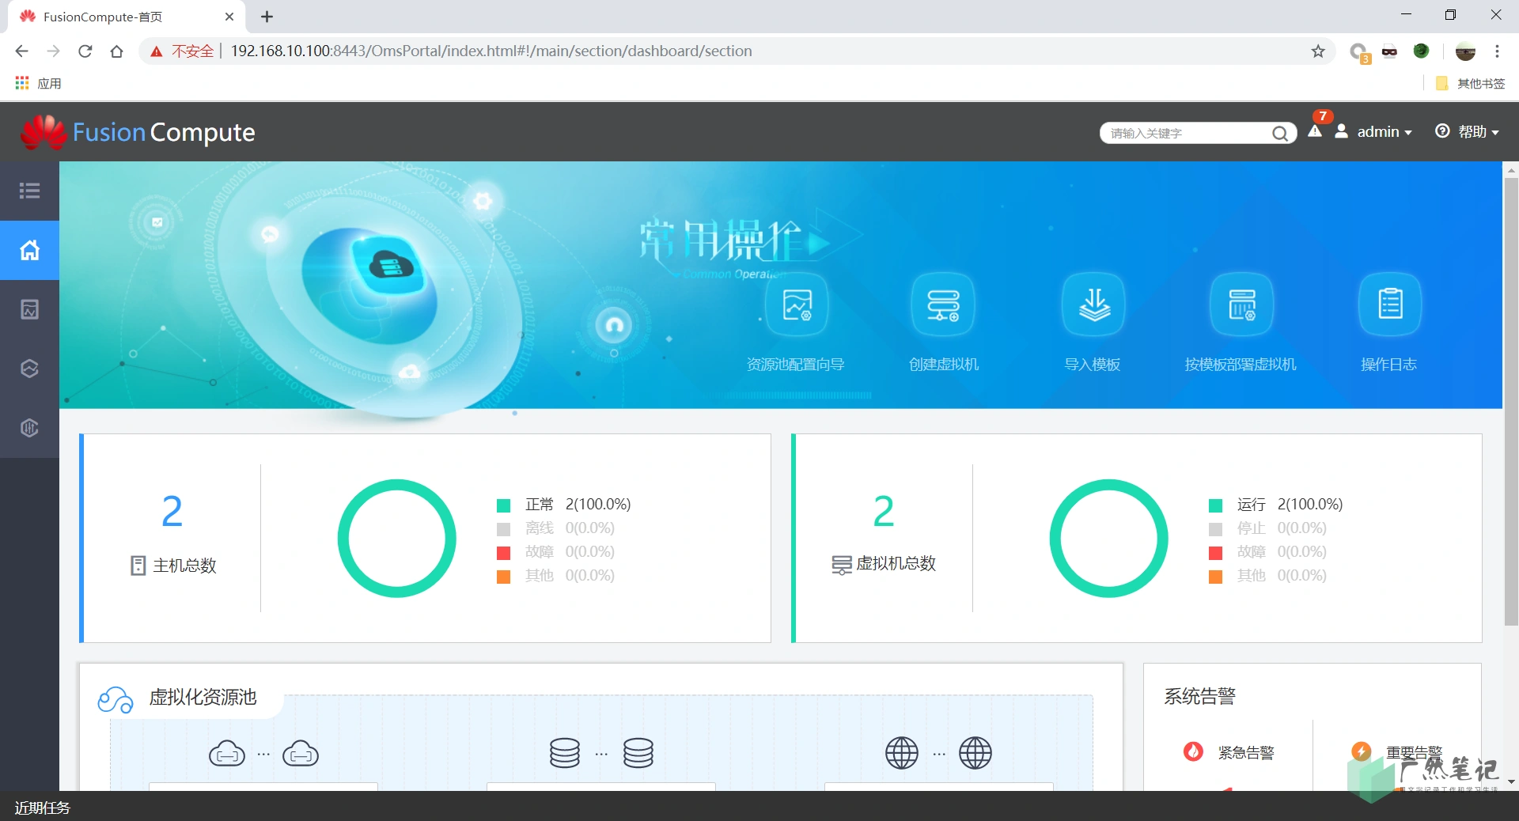Click the 导入模板 icon
Image resolution: width=1519 pixels, height=821 pixels.
(x=1093, y=305)
